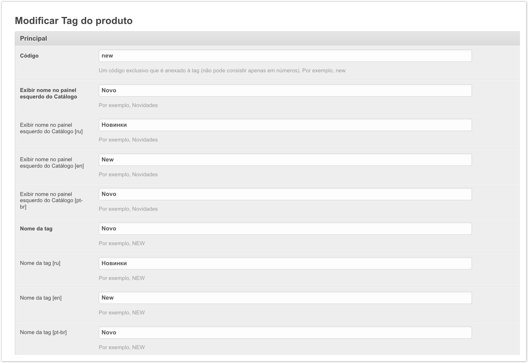Click the bold Código label
528x363 pixels.
tap(29, 56)
